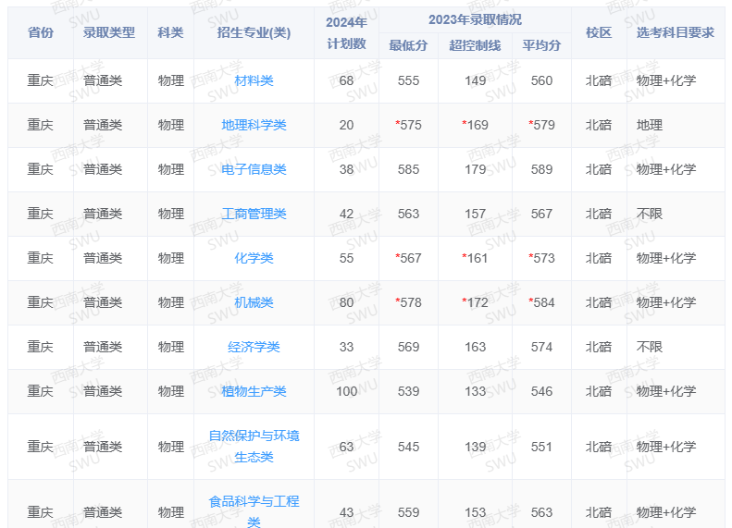732x528 pixels.
Task: Select minimum score 545 cell
Action: pyautogui.click(x=408, y=447)
